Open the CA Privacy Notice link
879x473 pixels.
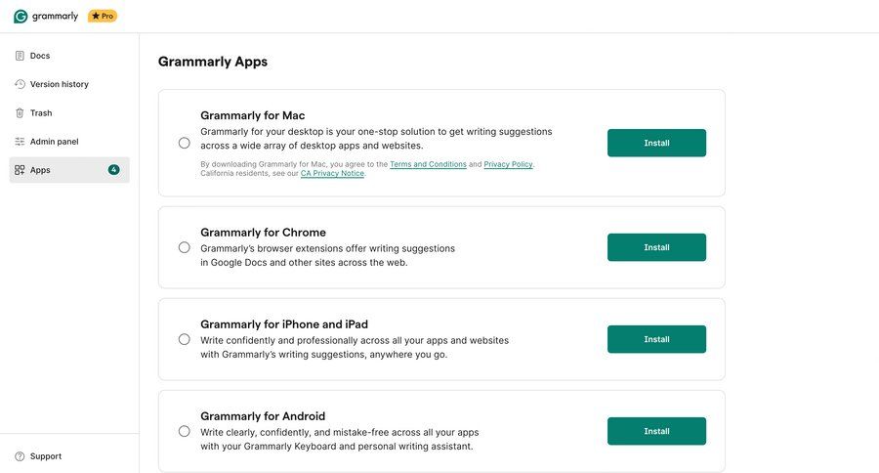(332, 173)
